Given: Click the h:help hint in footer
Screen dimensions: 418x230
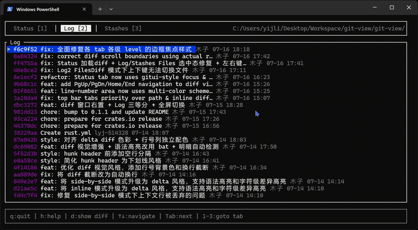Looking at the screenshot, I should coord(51,216).
